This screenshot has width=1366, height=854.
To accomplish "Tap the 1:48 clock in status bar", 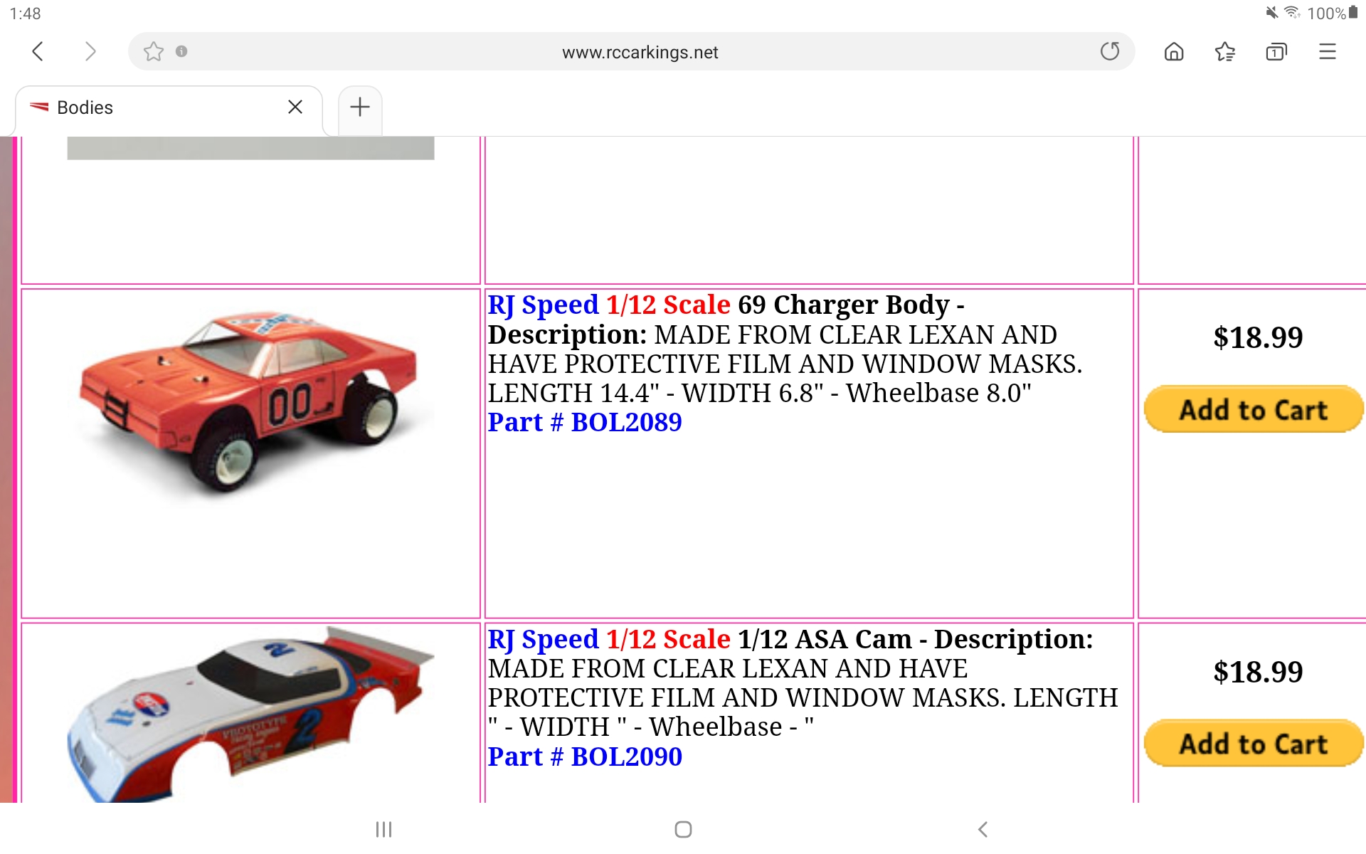I will pyautogui.click(x=25, y=13).
